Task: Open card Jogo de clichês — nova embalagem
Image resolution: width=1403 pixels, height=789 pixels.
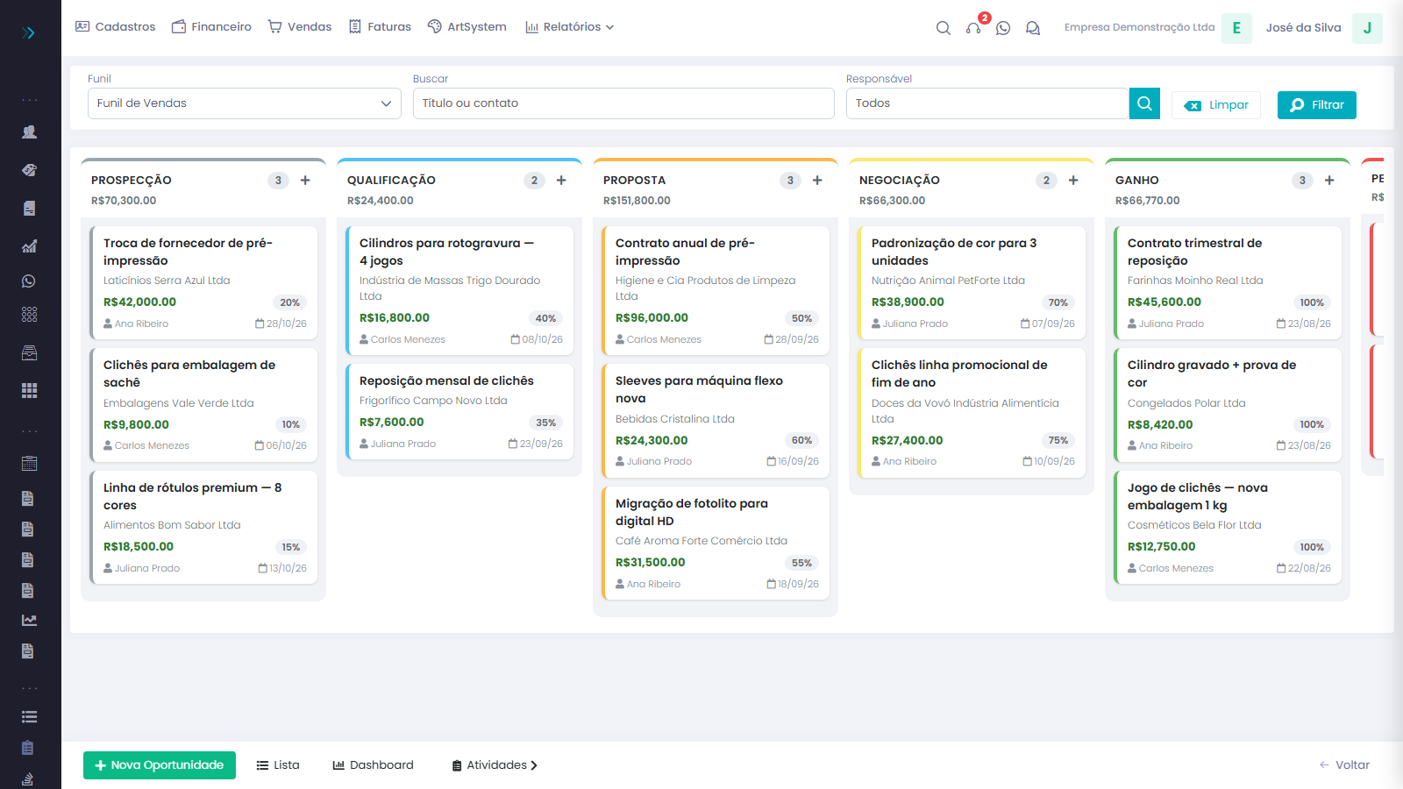Action: click(1228, 527)
